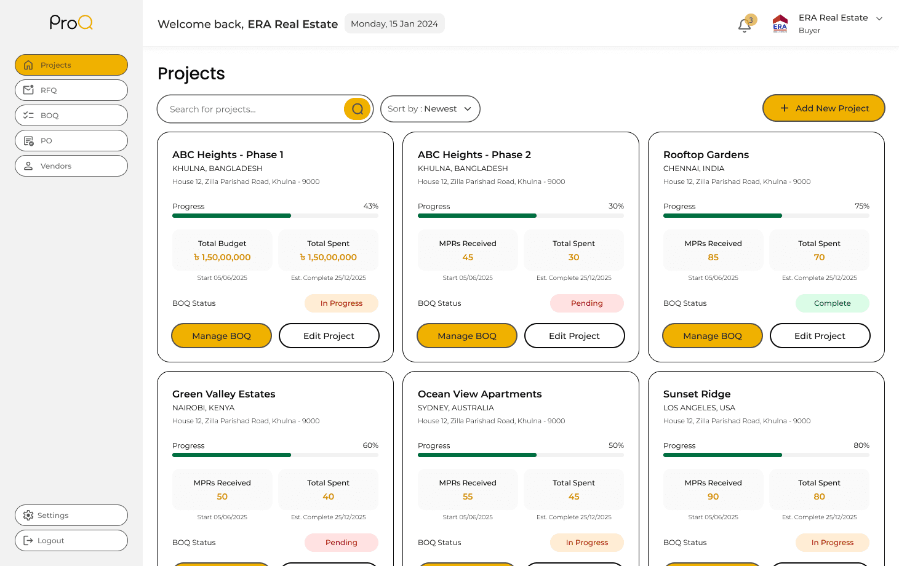Viewport: 899px width, 566px height.
Task: Click In Progress status of Sunset Ridge
Action: [833, 543]
